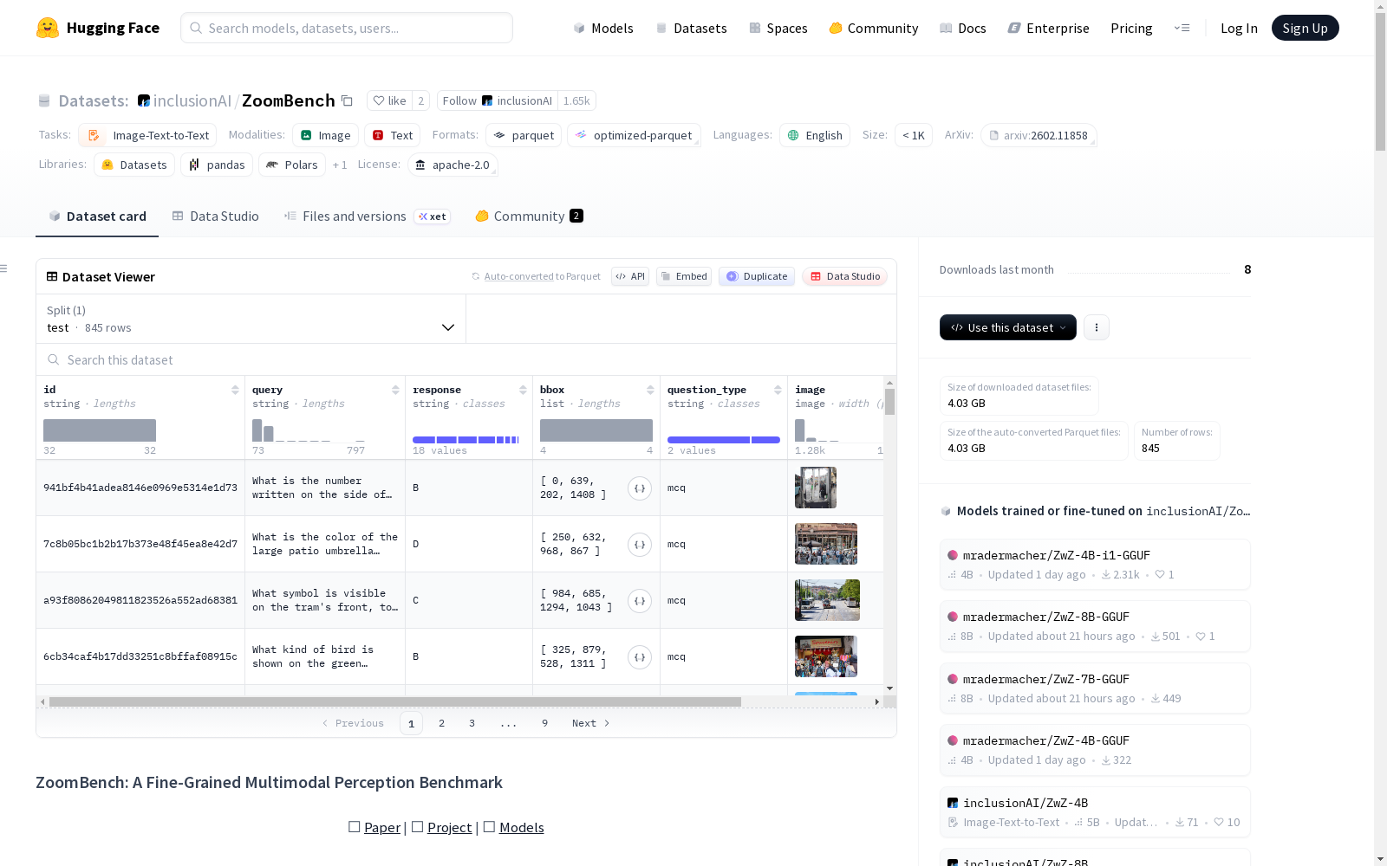Go to Datasets in the top navigation

tap(691, 28)
